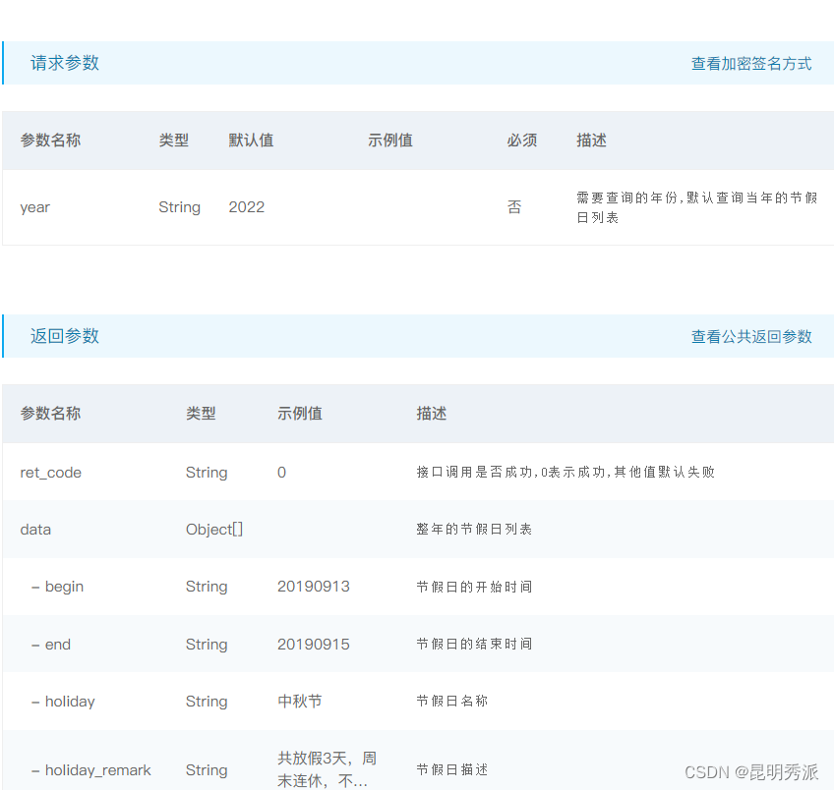Click the 默认值 column header
Viewport: 834px width, 790px height.
251,141
